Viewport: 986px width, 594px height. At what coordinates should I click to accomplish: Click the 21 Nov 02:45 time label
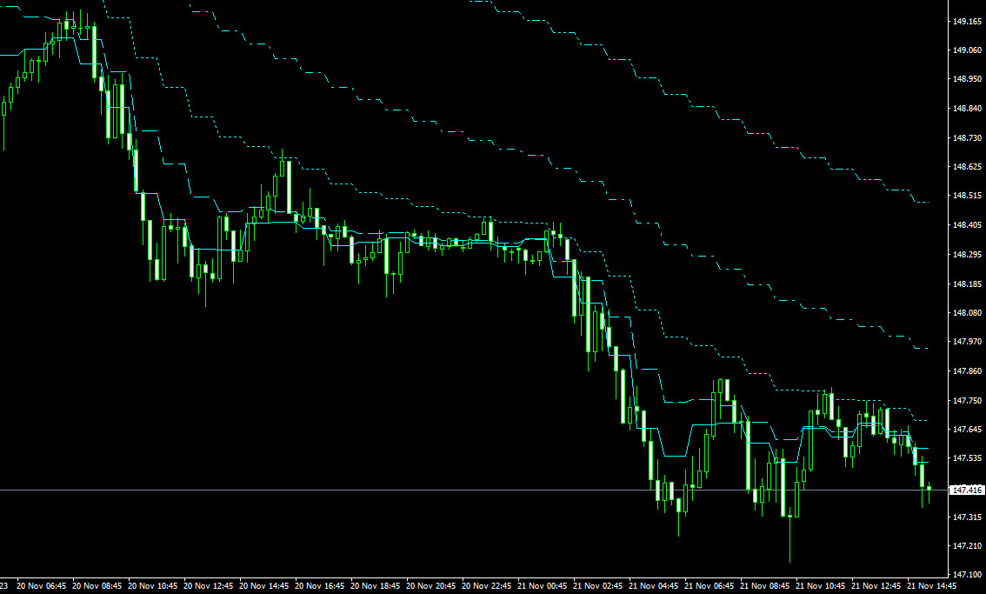597,586
